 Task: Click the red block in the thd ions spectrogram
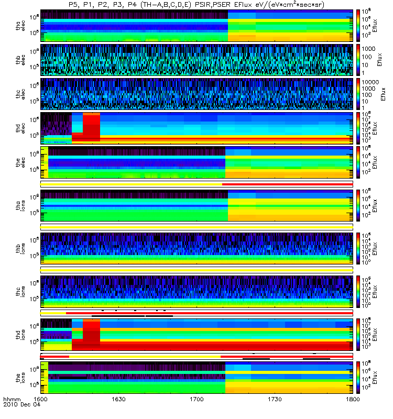(x=91, y=333)
